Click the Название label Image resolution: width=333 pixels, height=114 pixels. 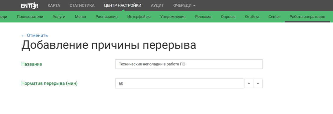click(x=32, y=64)
